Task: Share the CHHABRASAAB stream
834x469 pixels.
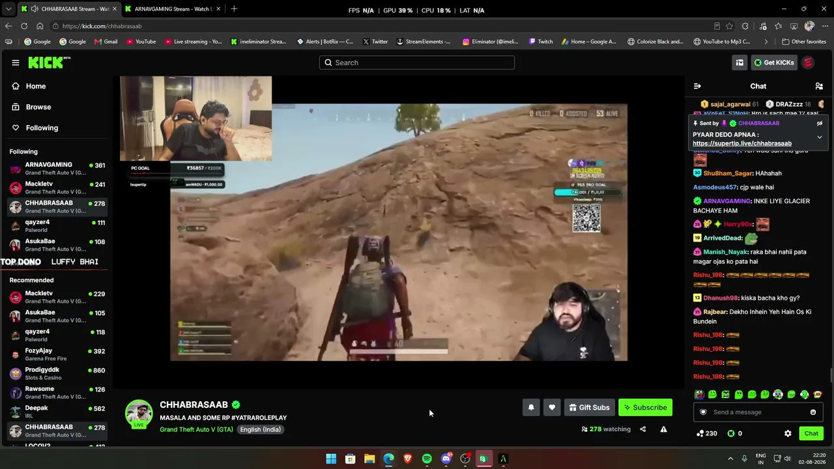Action: point(642,429)
